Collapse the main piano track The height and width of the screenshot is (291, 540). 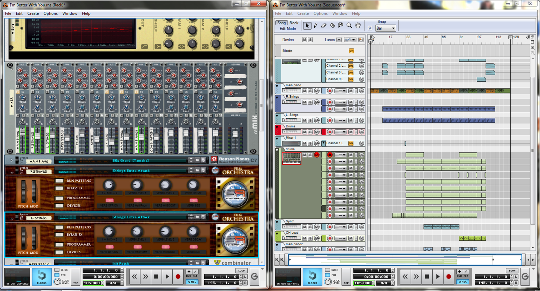(x=277, y=86)
